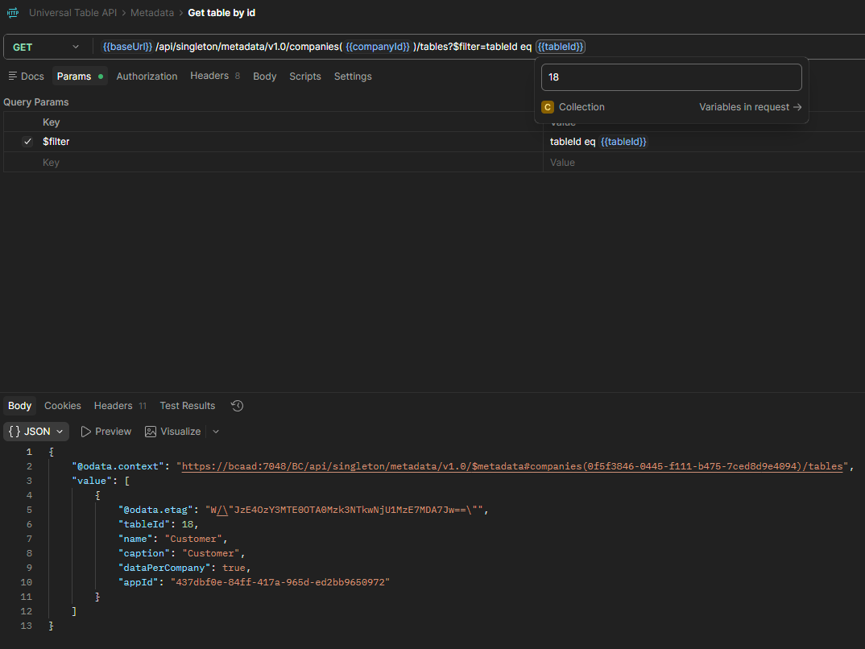
Task: Click the Collection scope badge icon
Action: [x=547, y=107]
